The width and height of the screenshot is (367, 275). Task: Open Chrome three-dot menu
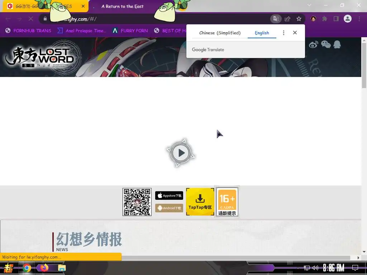point(359,19)
